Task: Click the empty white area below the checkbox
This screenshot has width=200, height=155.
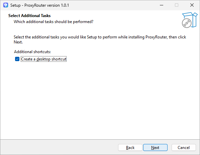Action: 100,99
